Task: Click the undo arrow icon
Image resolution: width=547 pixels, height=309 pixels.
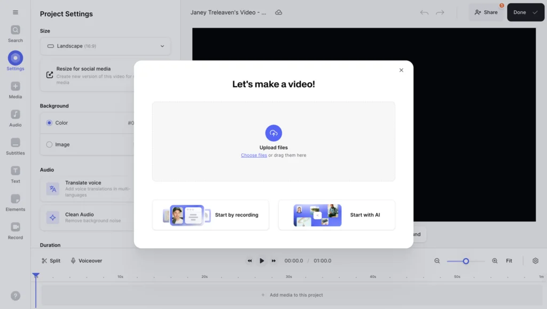Action: [x=424, y=12]
